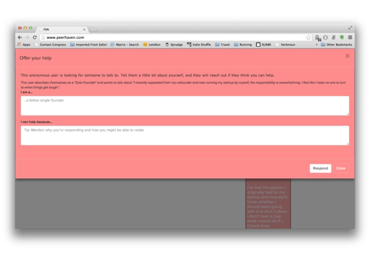Show hidden bookmarks with the chevron
This screenshot has height=263, width=370.
click(317, 45)
